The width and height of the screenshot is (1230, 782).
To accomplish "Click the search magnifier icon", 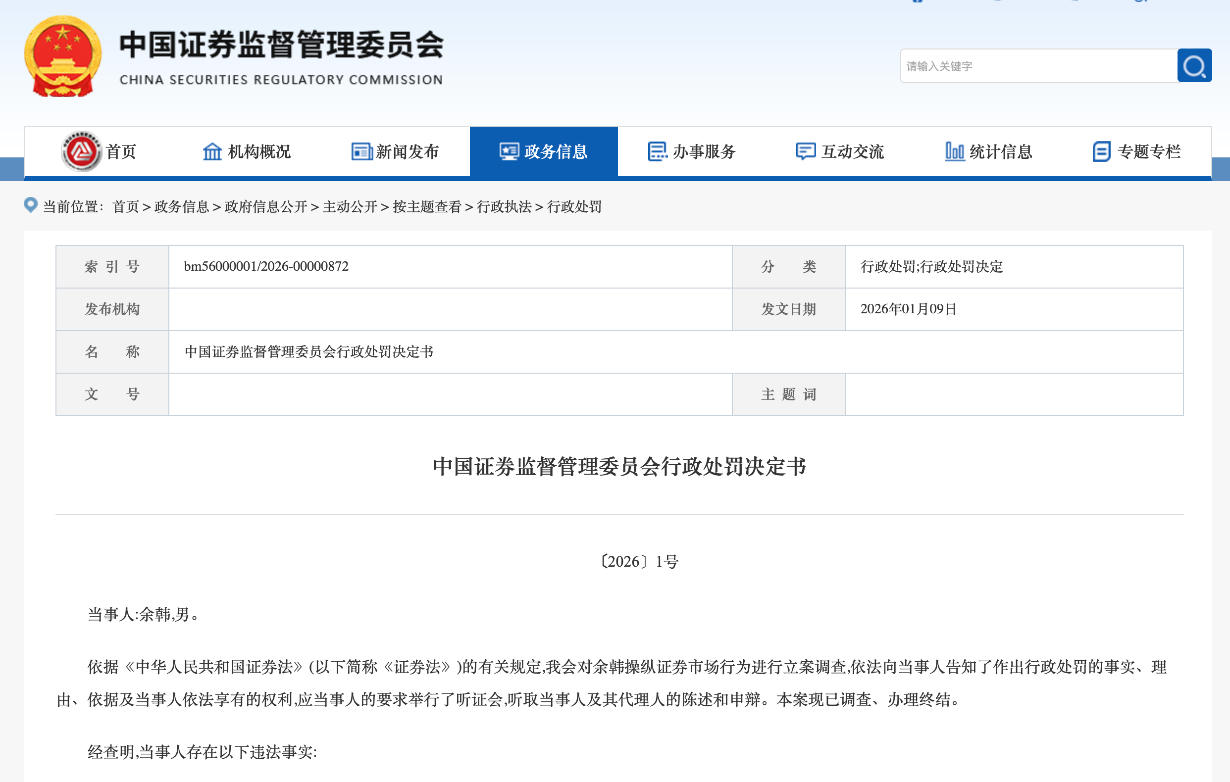I will pyautogui.click(x=1194, y=65).
